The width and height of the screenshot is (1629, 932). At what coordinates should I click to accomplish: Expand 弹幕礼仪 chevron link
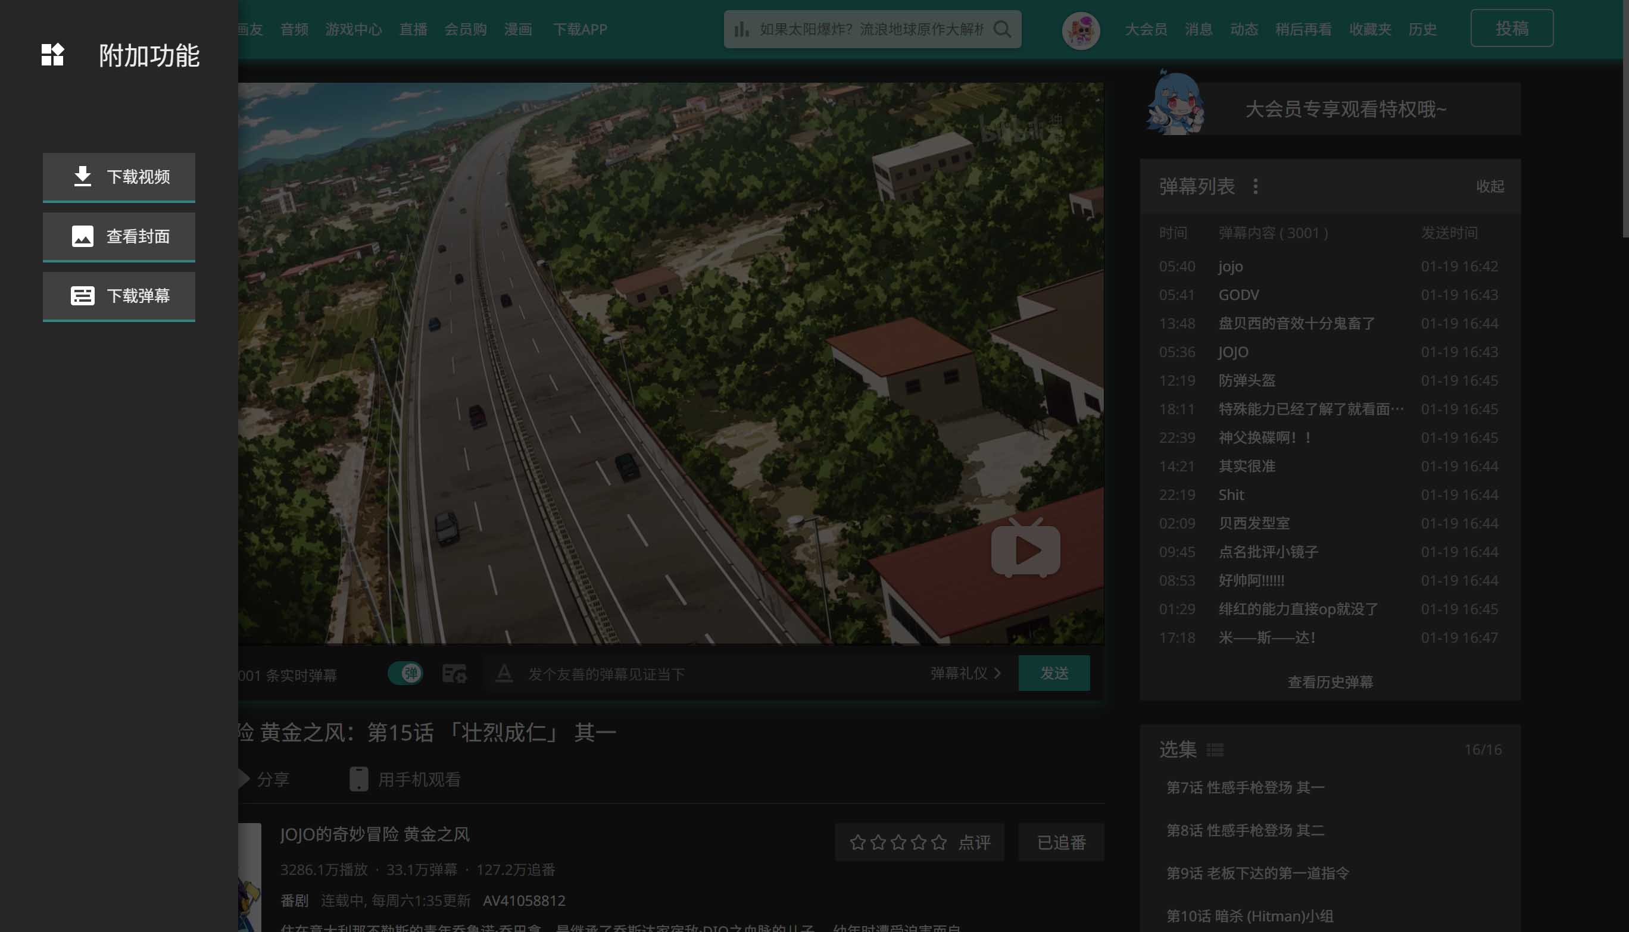pyautogui.click(x=966, y=673)
